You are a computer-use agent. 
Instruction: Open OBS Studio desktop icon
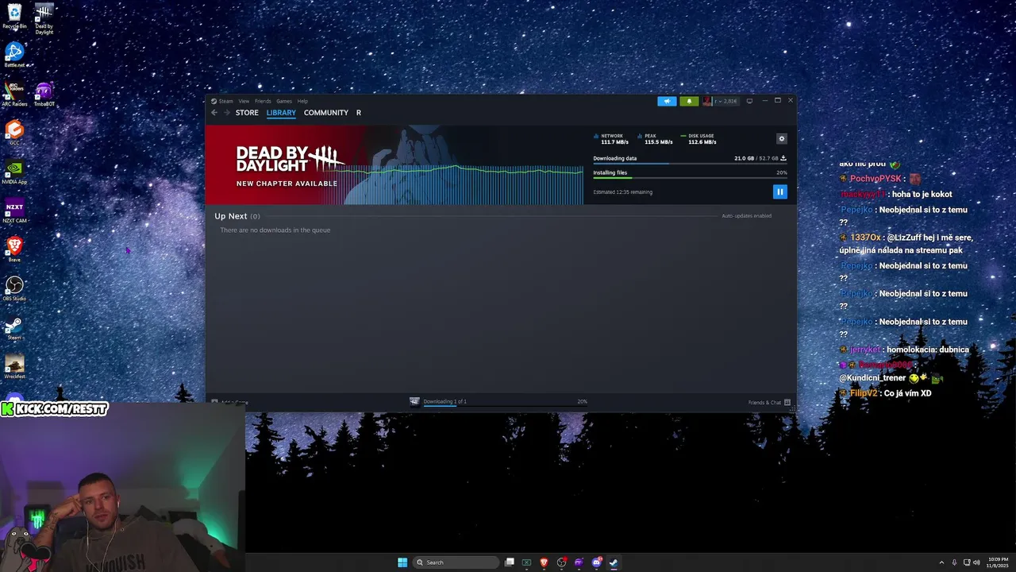pos(14,288)
